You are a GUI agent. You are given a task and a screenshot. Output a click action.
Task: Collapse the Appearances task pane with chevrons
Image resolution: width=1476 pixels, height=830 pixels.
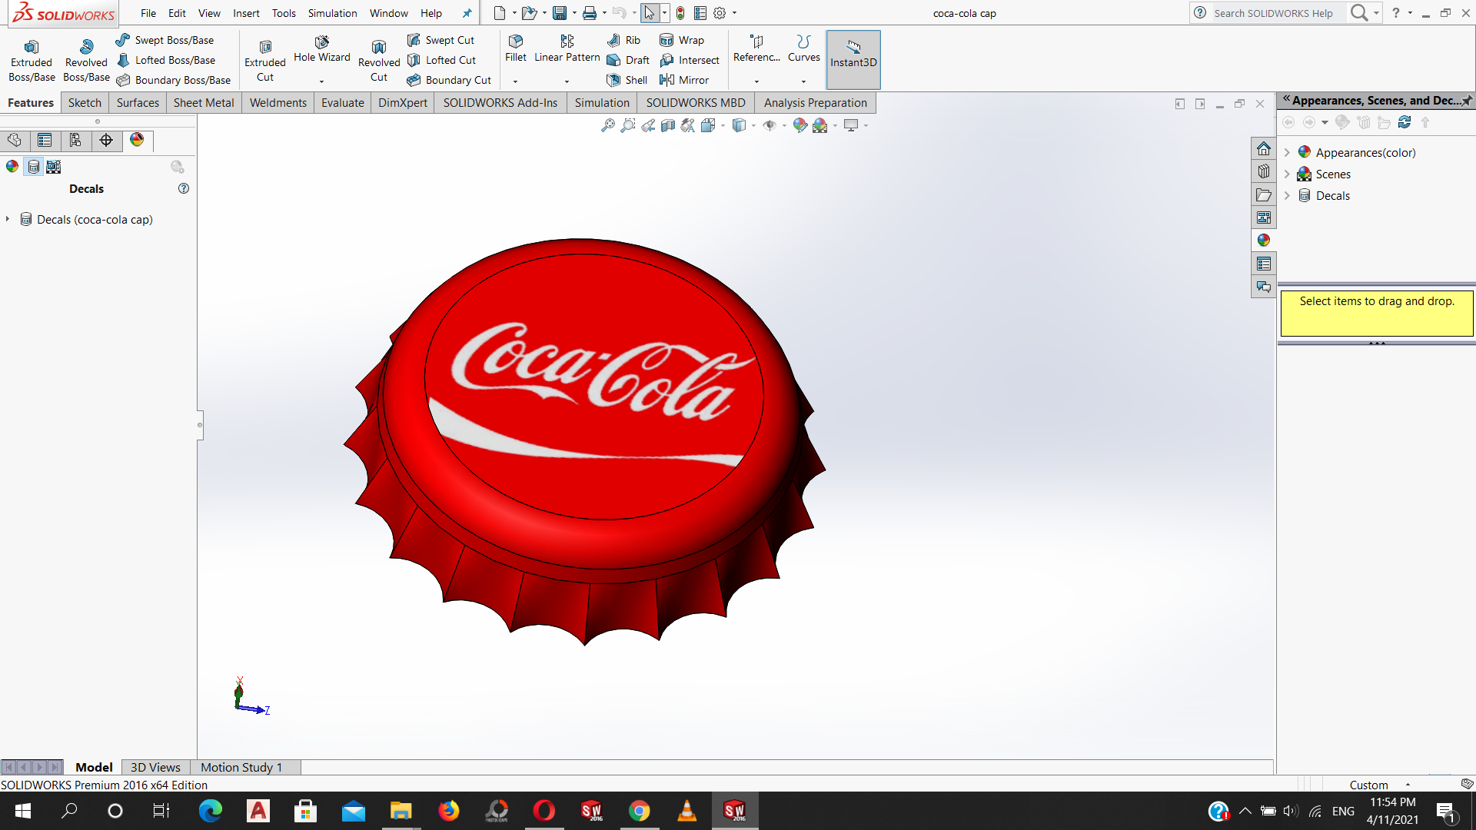(1286, 99)
